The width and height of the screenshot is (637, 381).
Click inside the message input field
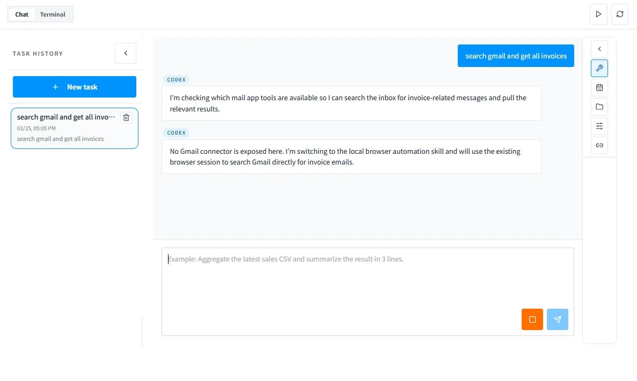pos(368,279)
